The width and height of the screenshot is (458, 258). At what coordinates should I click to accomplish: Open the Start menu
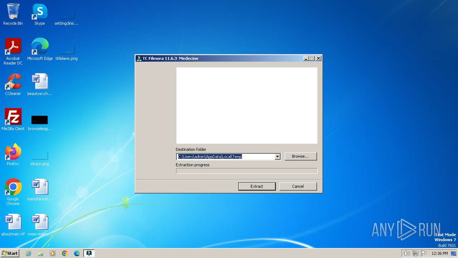(10, 253)
